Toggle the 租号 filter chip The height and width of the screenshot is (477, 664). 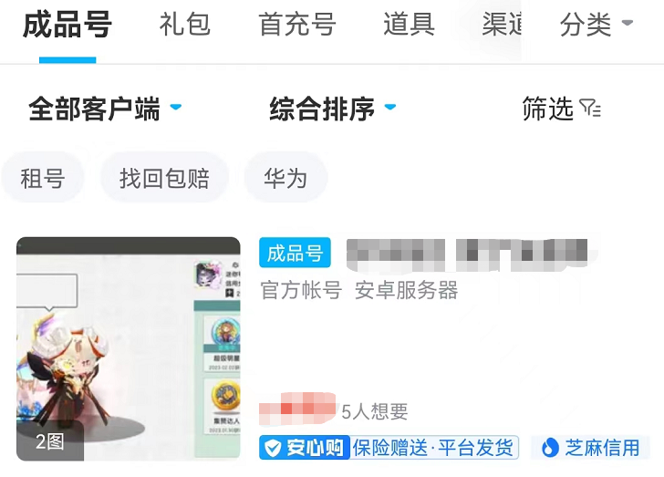(42, 178)
